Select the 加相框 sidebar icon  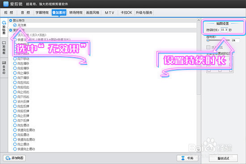tap(4, 47)
